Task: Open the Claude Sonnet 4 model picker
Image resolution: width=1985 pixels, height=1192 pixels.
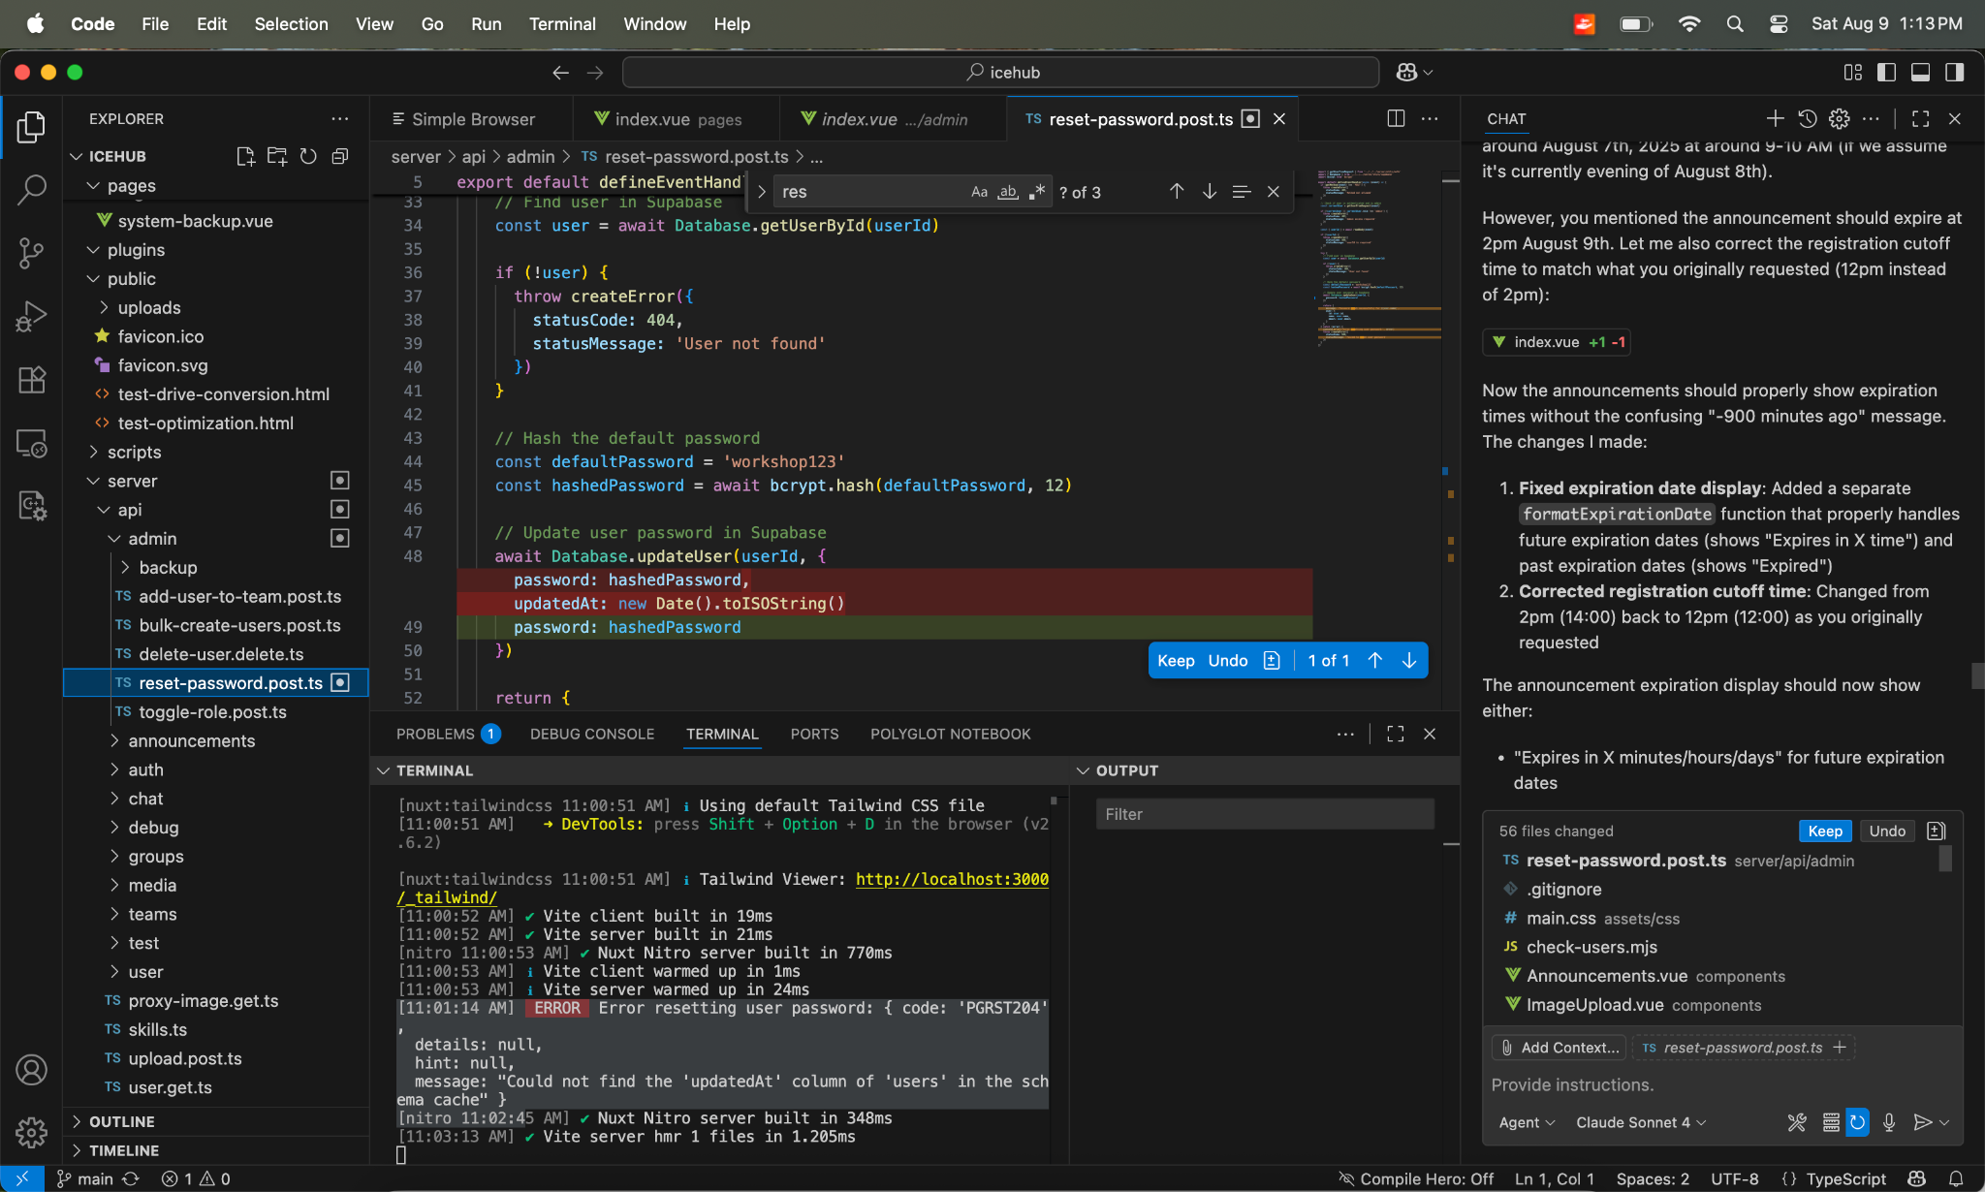Action: 1640,1122
